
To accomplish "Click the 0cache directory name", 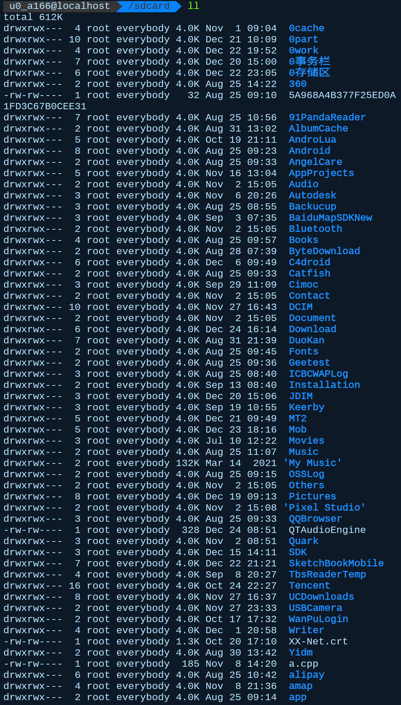I will point(306,28).
